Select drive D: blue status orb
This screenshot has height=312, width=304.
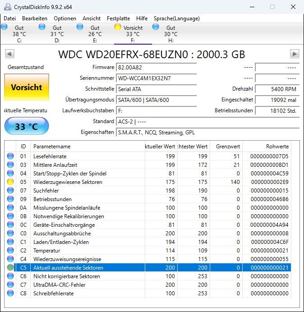point(42,27)
